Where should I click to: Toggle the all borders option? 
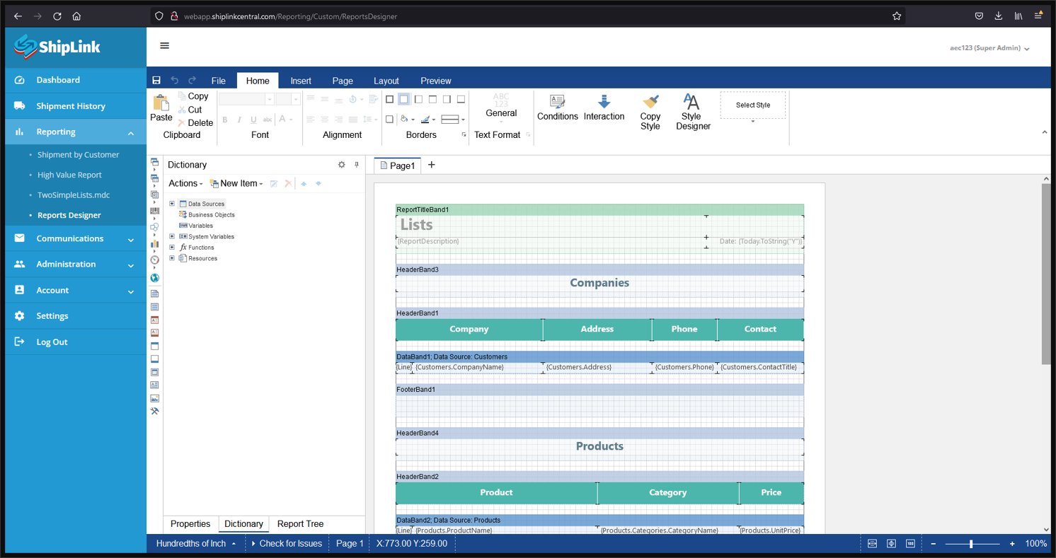(389, 100)
